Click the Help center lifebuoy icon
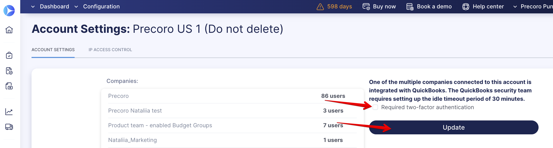This screenshot has width=553, height=148. [x=466, y=7]
